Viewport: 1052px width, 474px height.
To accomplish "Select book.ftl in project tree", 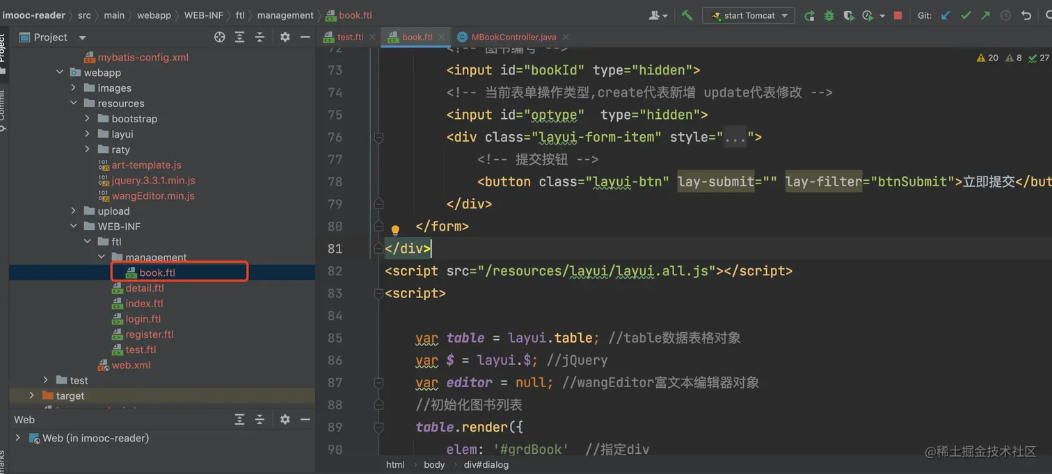I will point(157,272).
